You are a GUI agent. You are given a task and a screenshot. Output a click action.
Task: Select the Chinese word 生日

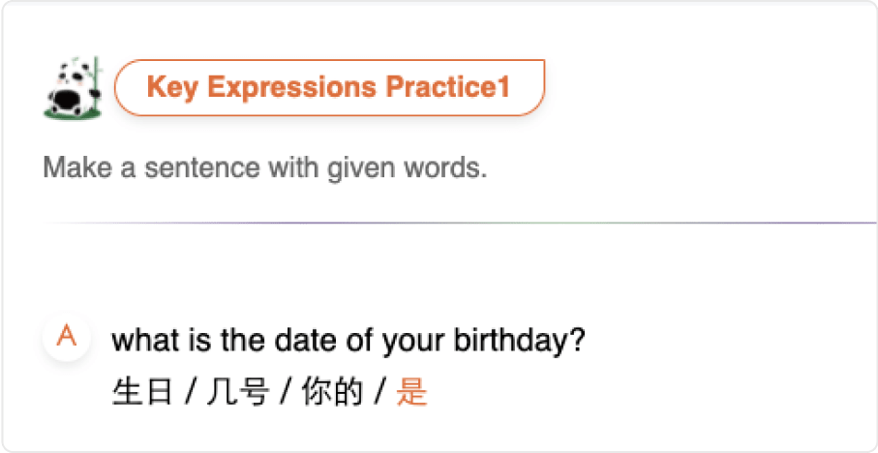coord(143,392)
